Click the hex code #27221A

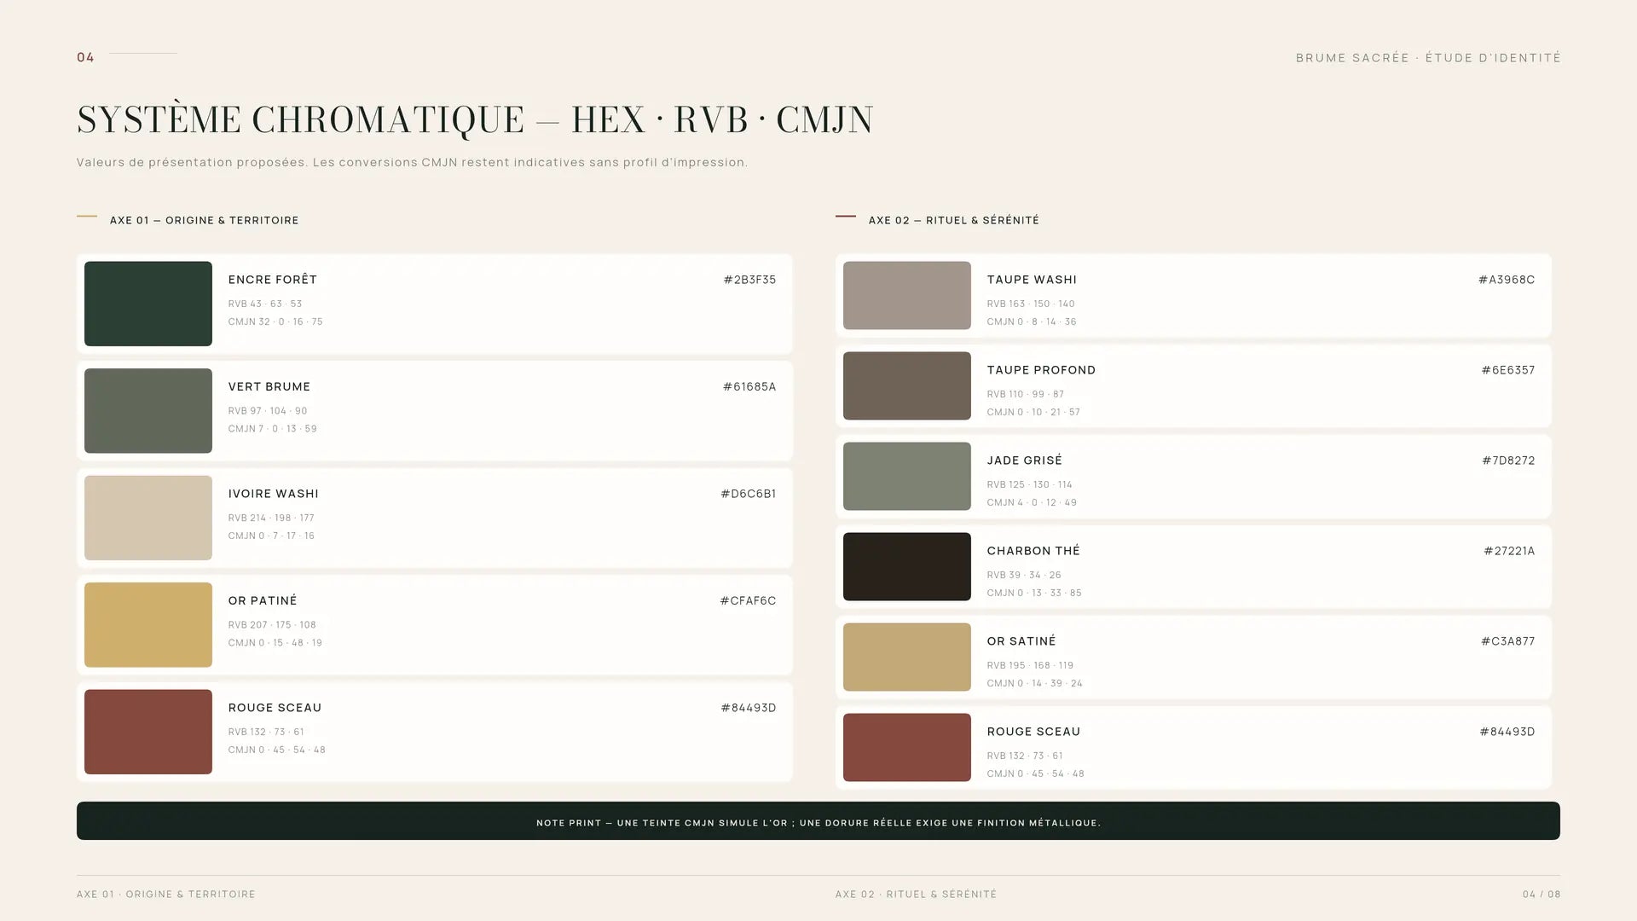[x=1509, y=551]
